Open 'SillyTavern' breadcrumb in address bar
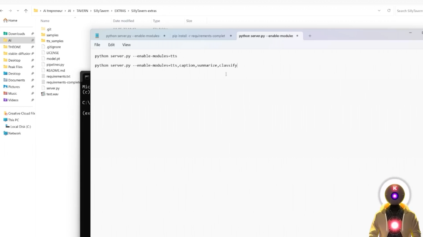Screen dimensions: 423x237 pyautogui.click(x=101, y=11)
